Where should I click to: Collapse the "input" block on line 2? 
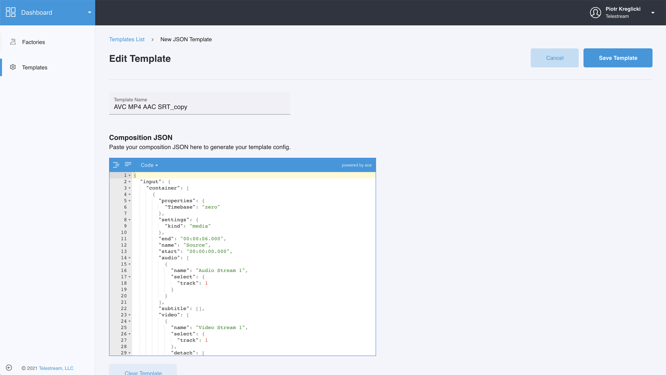(x=130, y=182)
